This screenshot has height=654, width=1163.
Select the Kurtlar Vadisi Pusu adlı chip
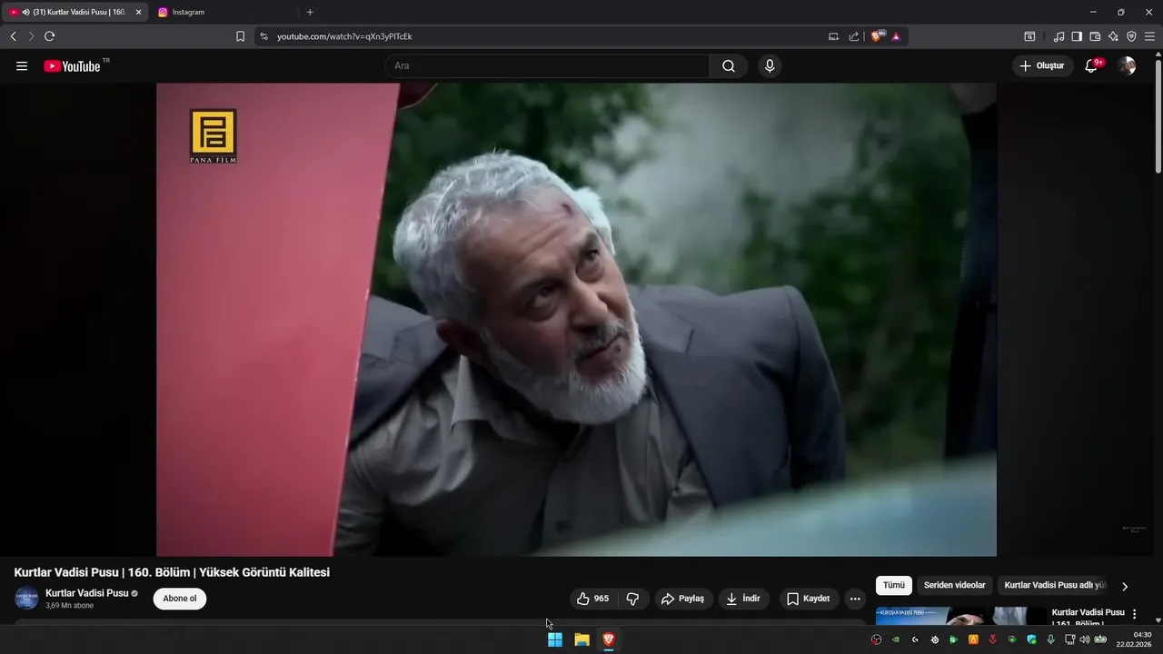pos(1055,586)
